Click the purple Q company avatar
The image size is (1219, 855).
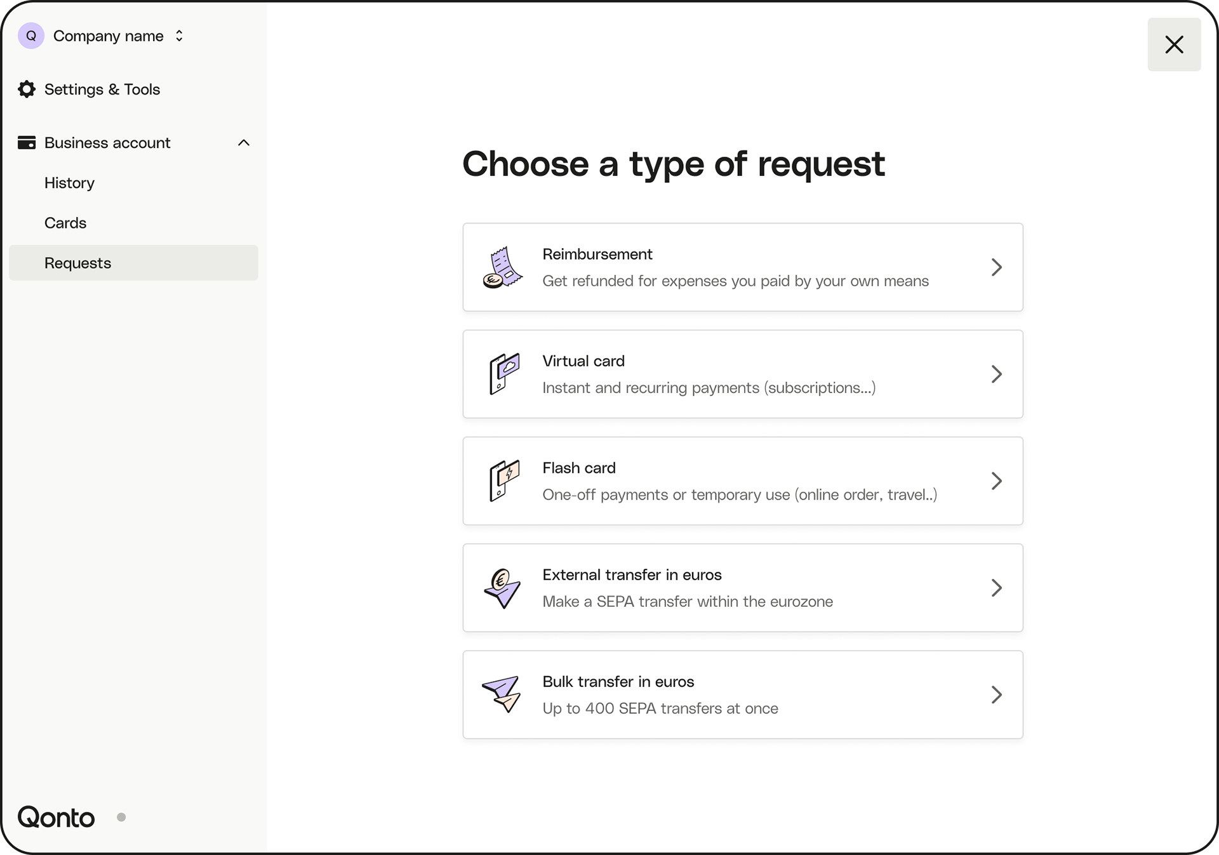[x=30, y=36]
